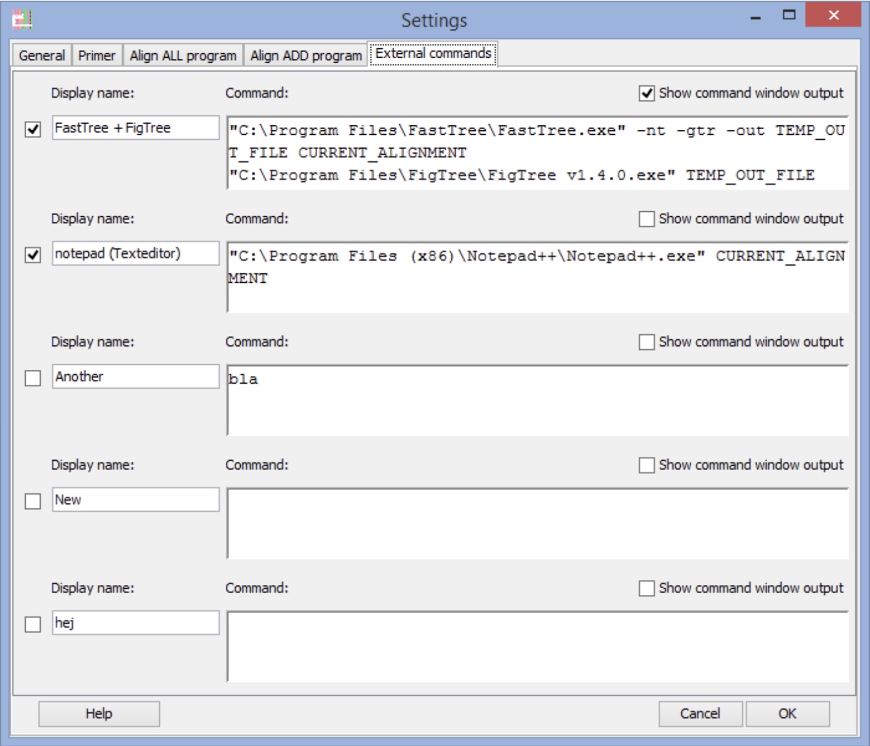The width and height of the screenshot is (870, 746).
Task: Uncheck the FastTree + FigTree enable checkbox
Action: coord(33,129)
